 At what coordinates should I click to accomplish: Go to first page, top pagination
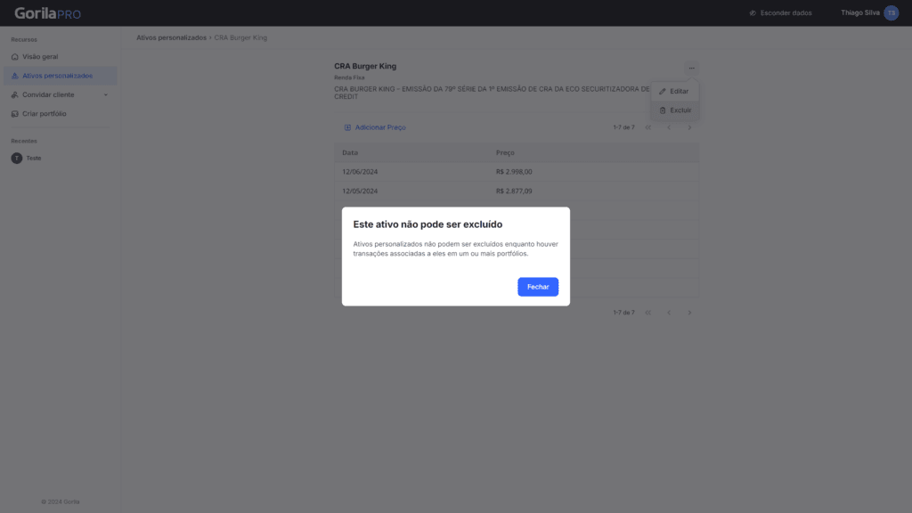coord(648,127)
